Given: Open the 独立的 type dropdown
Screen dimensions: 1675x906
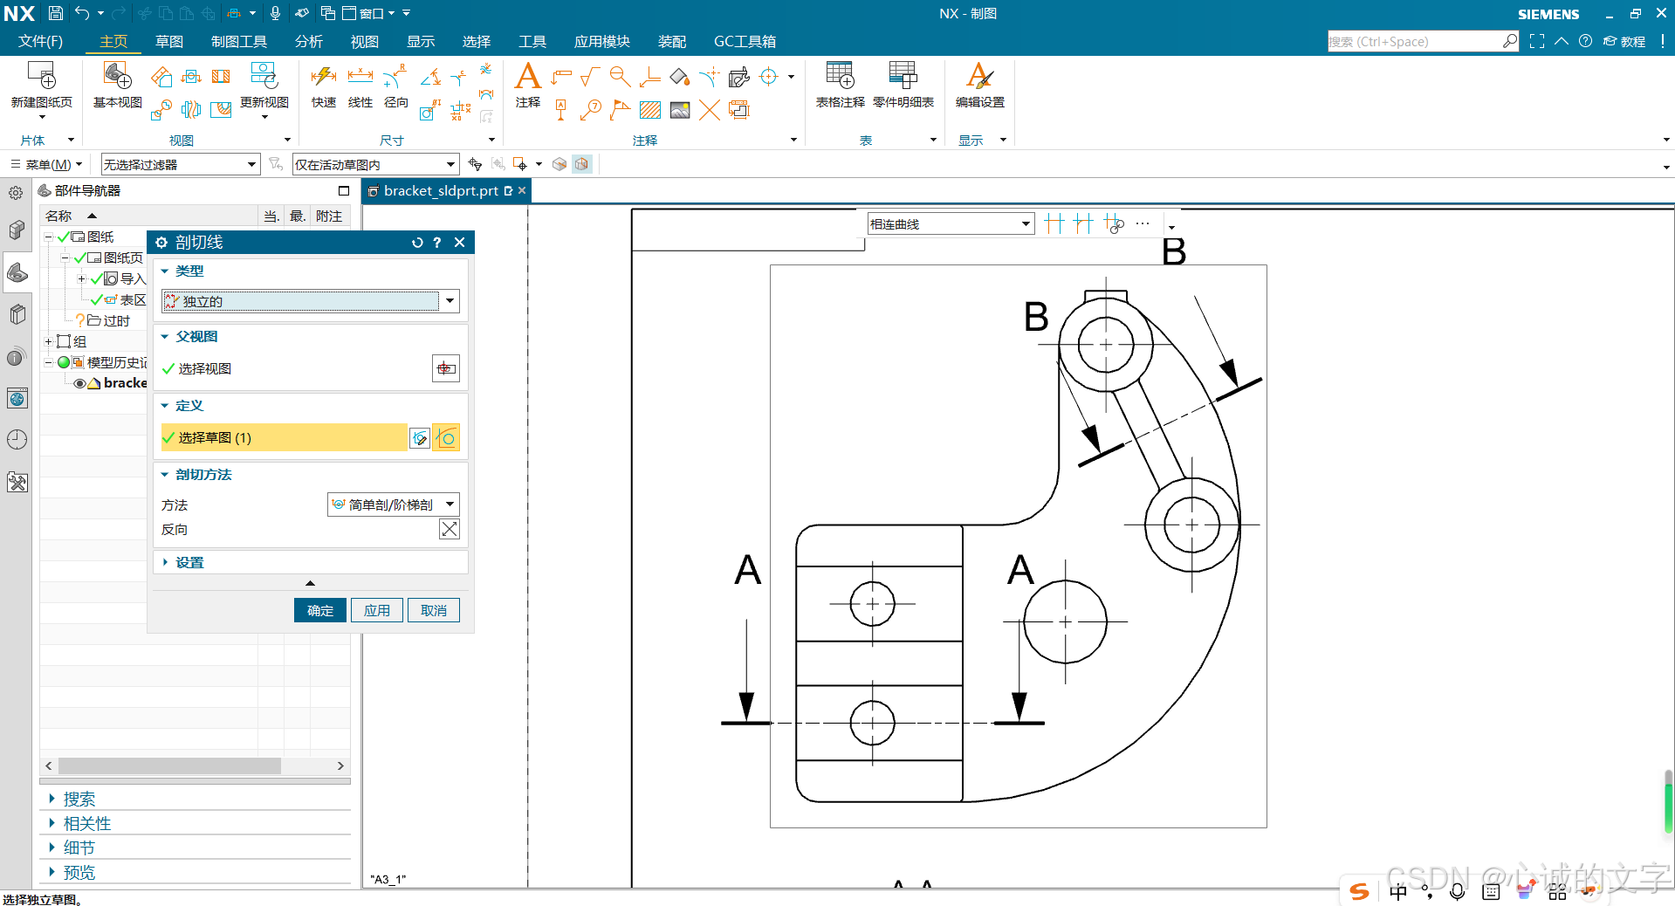Looking at the screenshot, I should 310,301.
